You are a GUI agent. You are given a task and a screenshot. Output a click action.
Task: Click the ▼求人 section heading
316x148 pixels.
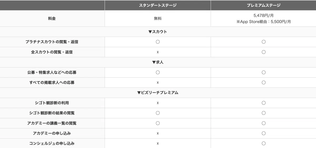click(158, 62)
